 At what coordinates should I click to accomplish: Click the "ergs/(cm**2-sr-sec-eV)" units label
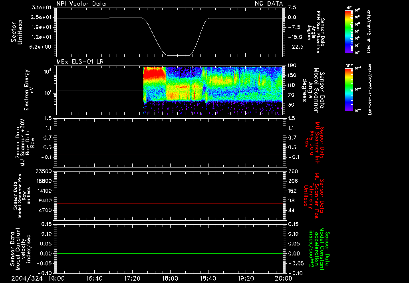(369, 90)
